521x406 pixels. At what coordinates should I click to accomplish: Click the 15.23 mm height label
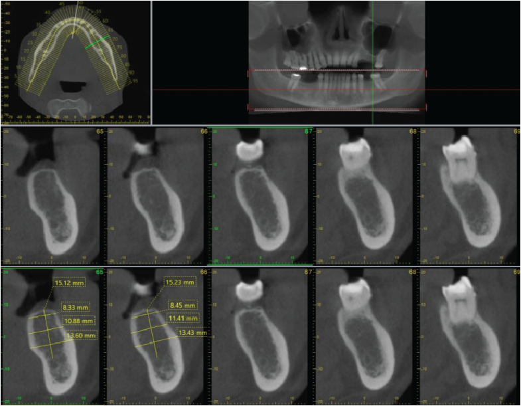tap(180, 282)
